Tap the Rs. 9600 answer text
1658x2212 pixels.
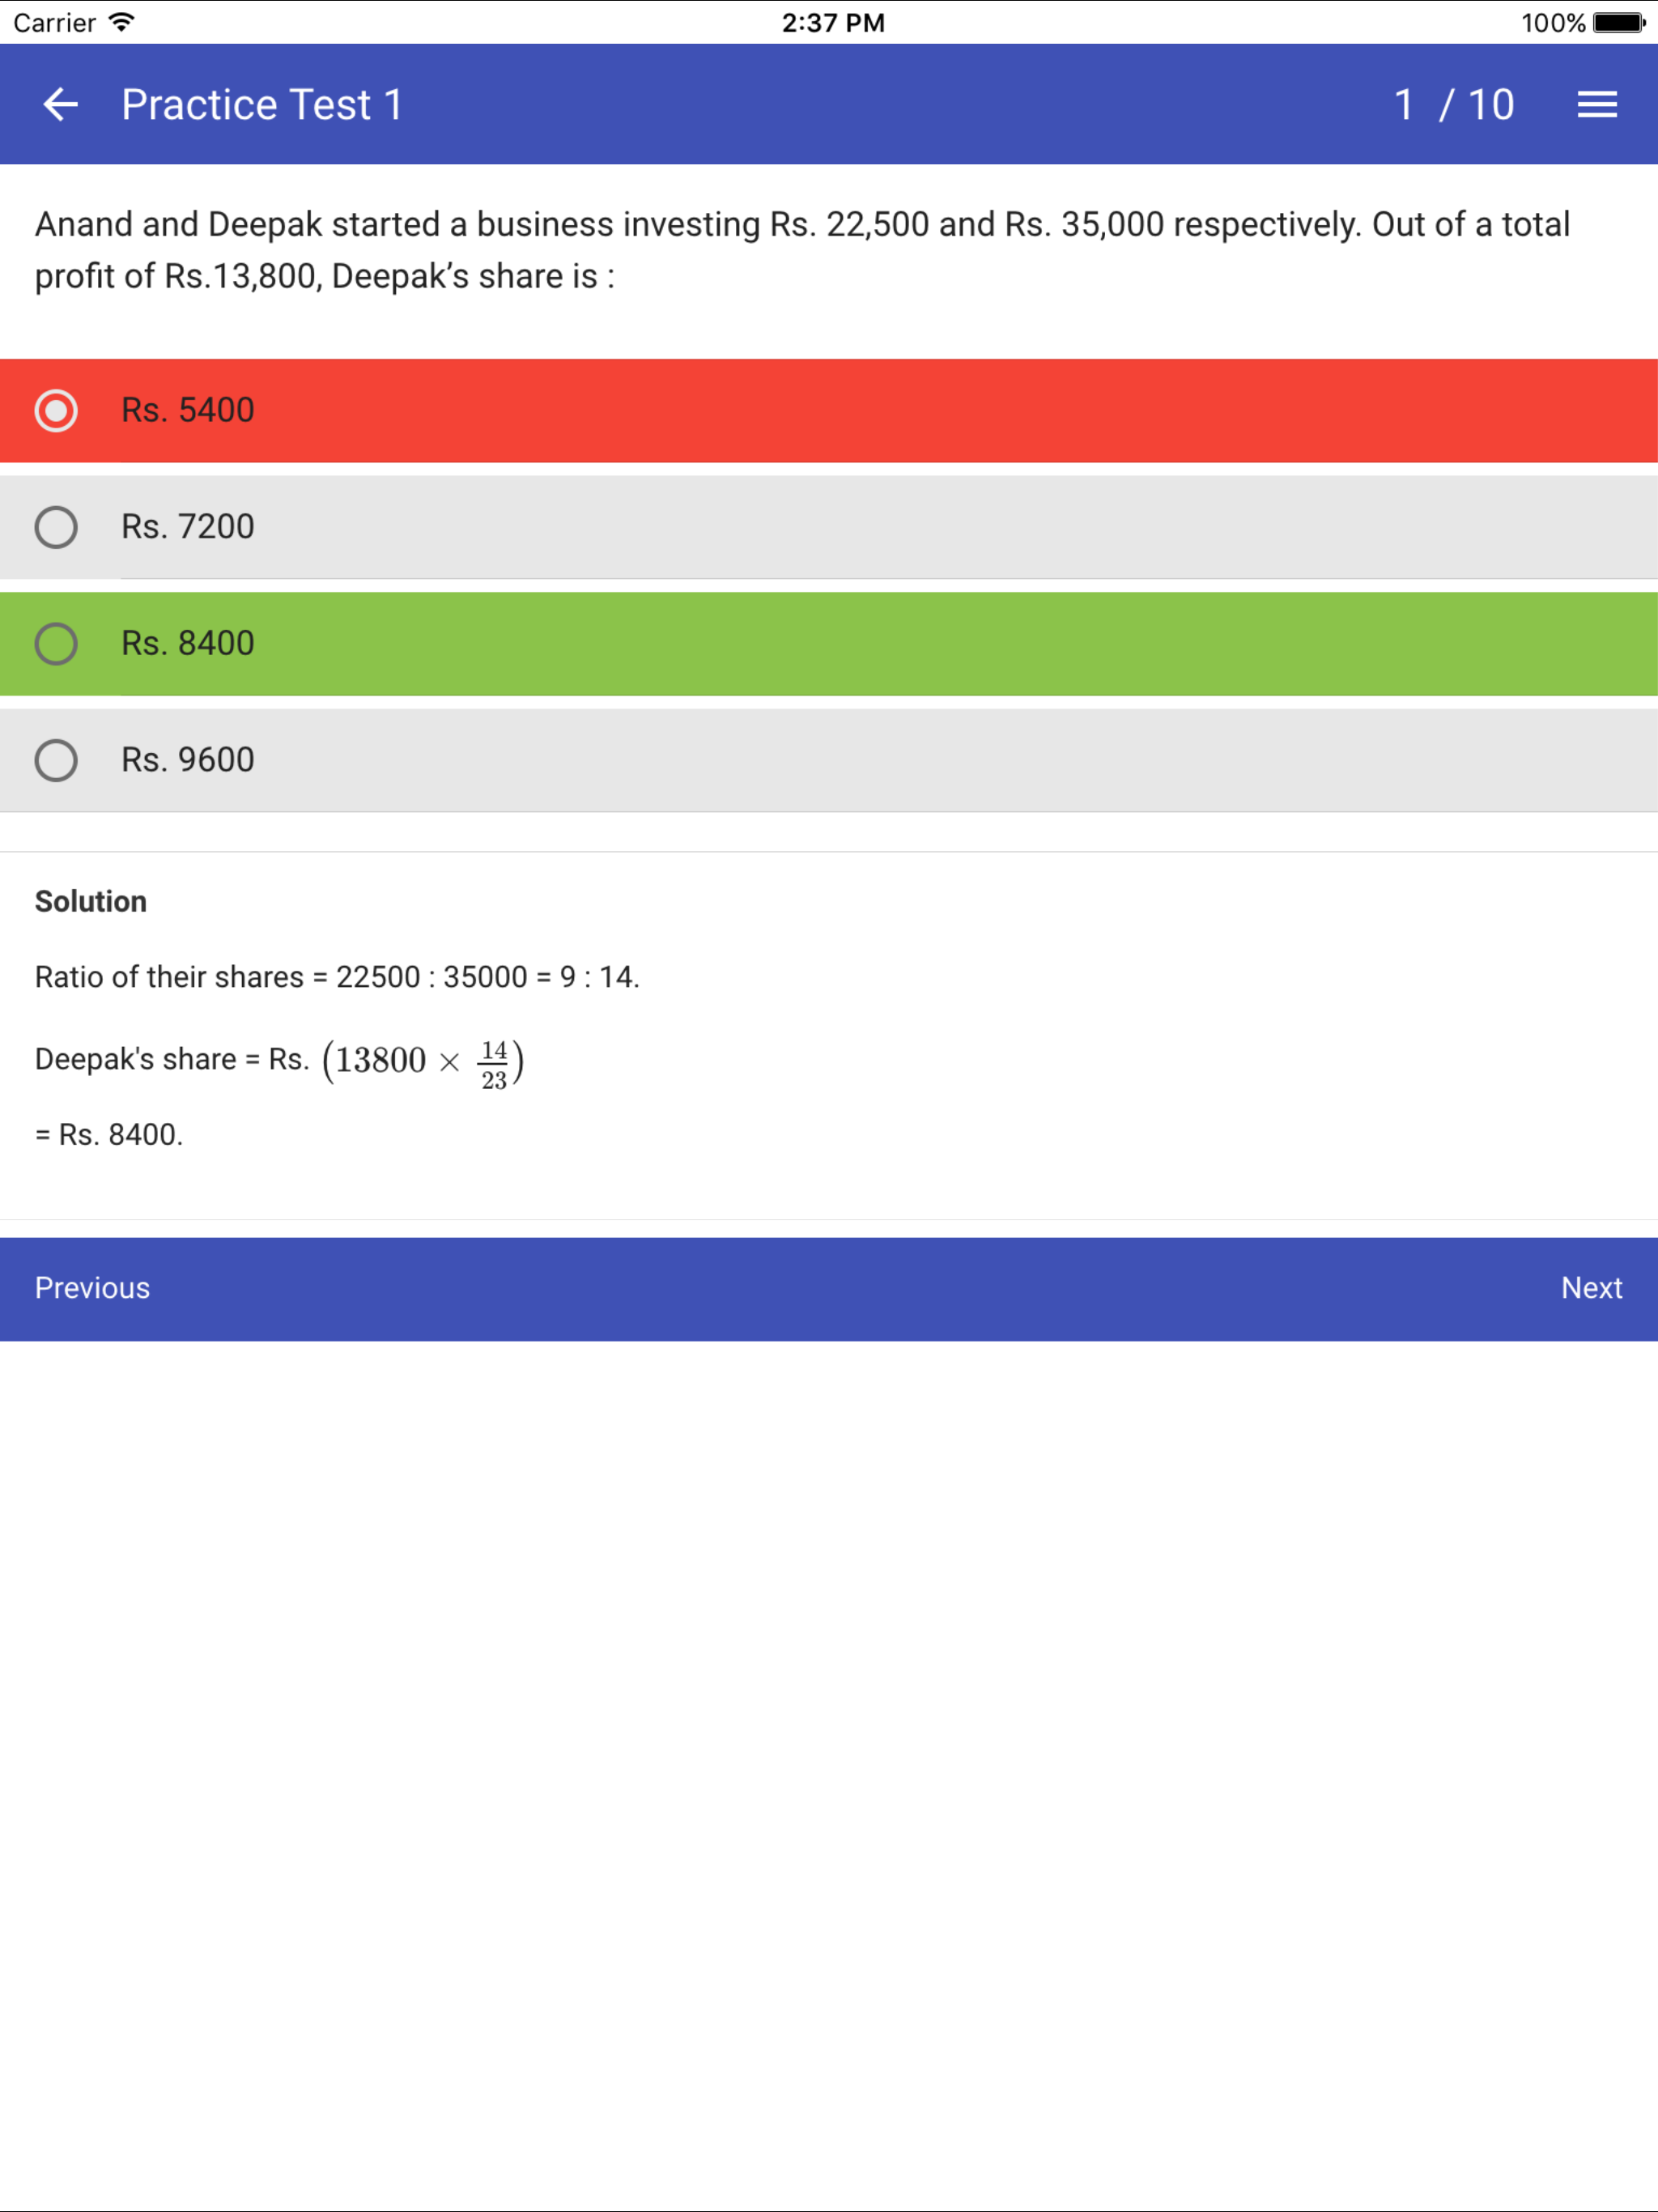coord(188,760)
